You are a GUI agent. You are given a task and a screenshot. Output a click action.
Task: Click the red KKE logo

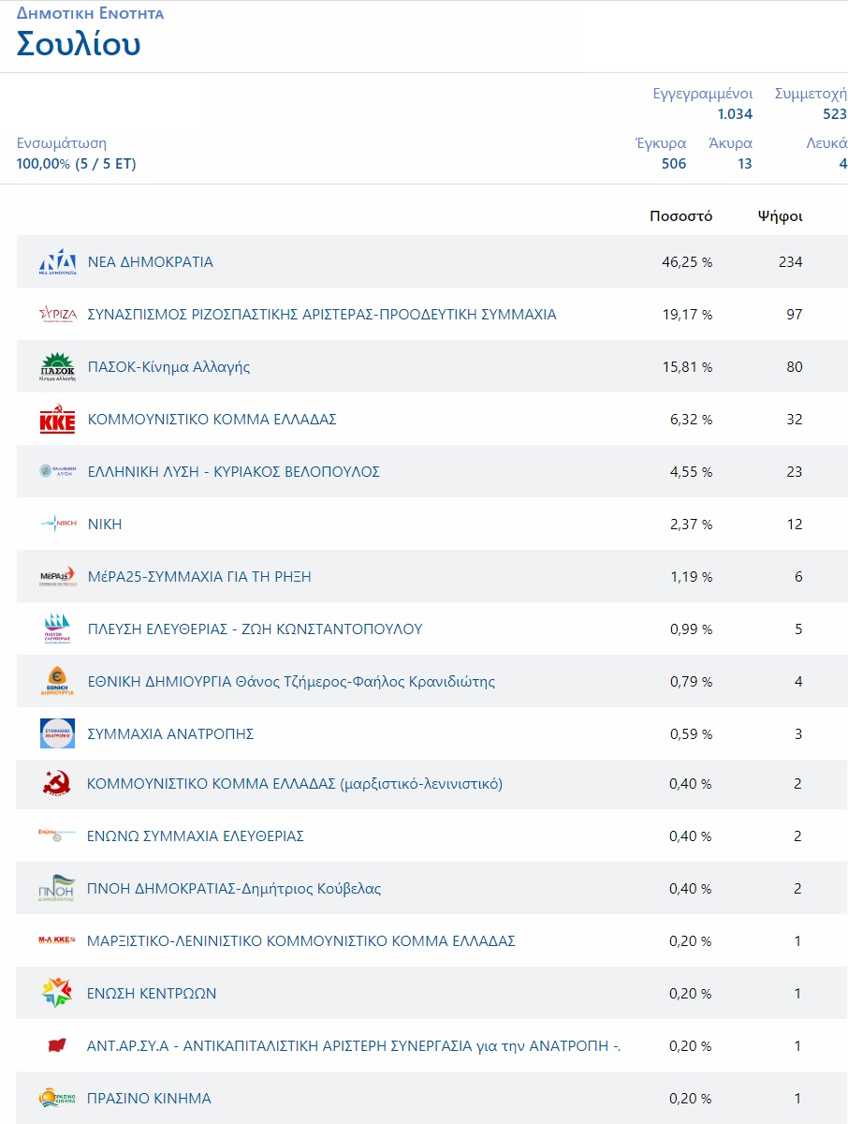tap(57, 420)
